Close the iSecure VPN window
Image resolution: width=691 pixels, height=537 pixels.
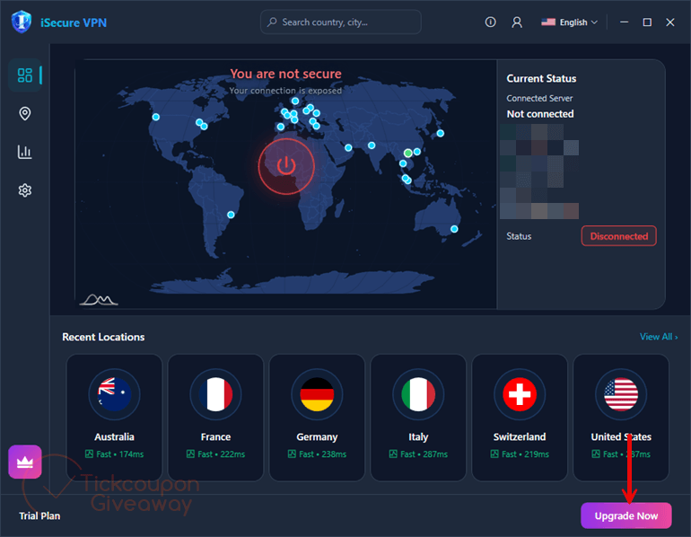click(669, 22)
